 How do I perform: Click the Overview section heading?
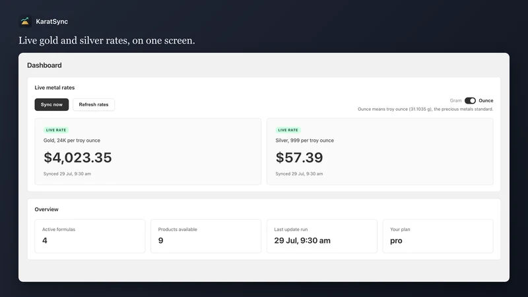[46, 209]
